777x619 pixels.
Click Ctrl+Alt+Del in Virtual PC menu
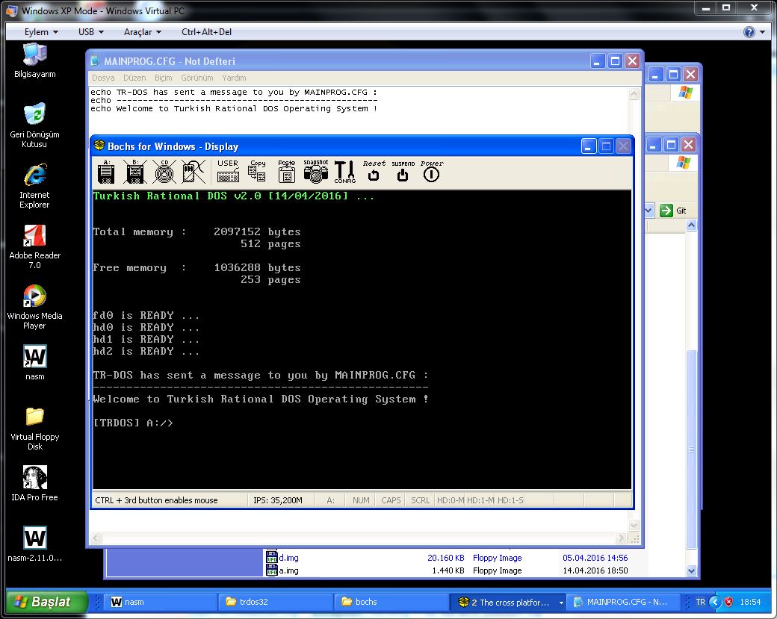tap(206, 32)
